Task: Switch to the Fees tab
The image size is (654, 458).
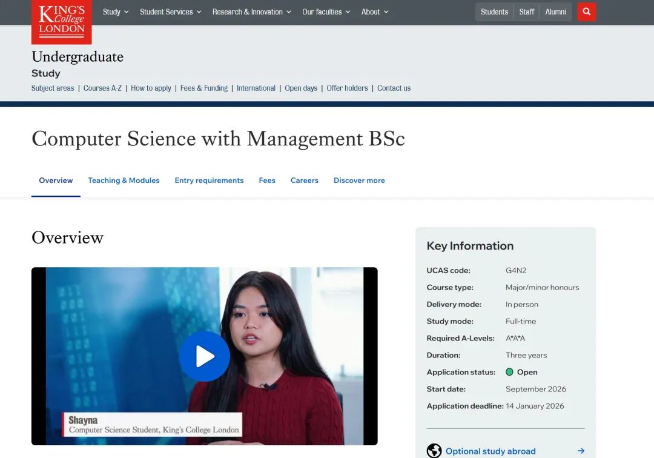Action: (x=267, y=181)
